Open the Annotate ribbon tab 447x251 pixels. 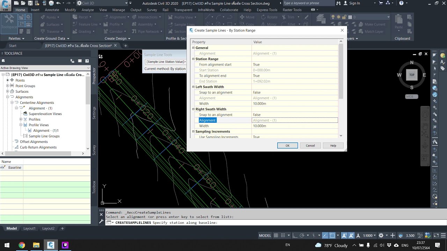[x=52, y=10]
